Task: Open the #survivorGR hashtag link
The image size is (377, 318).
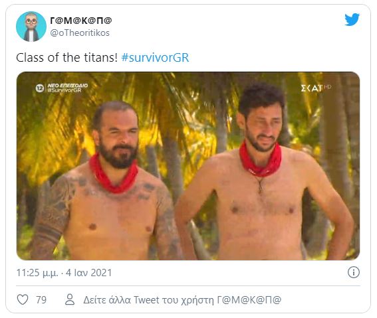Action: [x=155, y=58]
